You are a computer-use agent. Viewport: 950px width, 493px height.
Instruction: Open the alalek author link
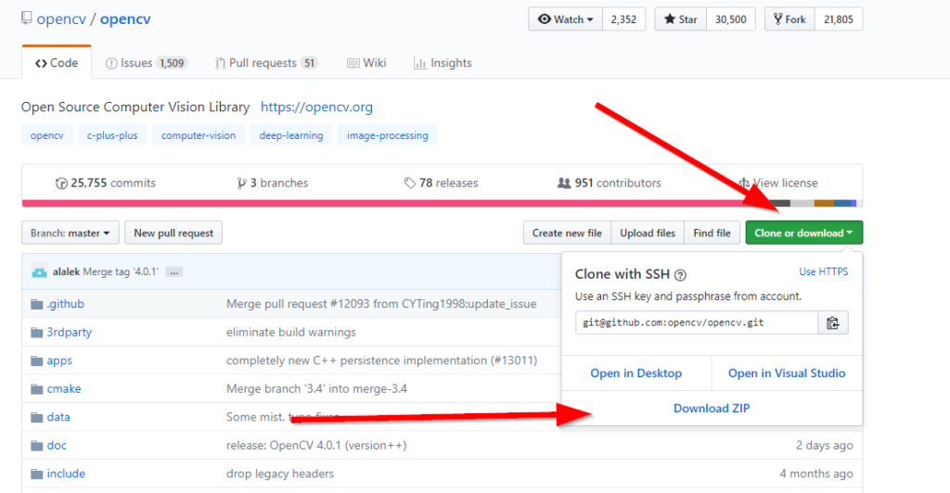[66, 272]
